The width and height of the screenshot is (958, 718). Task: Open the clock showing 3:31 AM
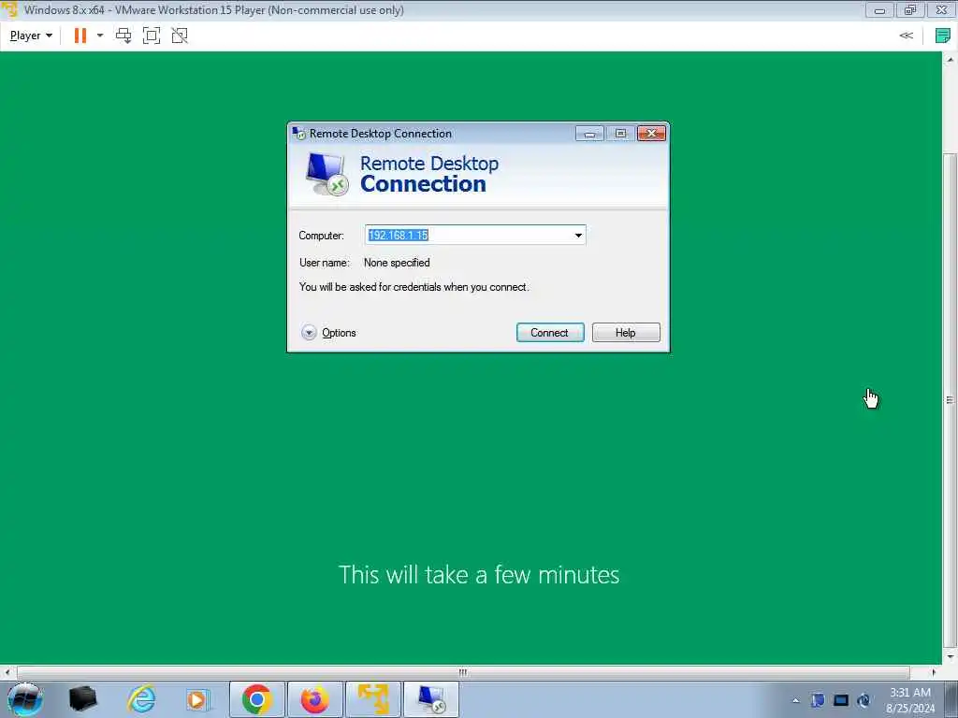(x=909, y=700)
